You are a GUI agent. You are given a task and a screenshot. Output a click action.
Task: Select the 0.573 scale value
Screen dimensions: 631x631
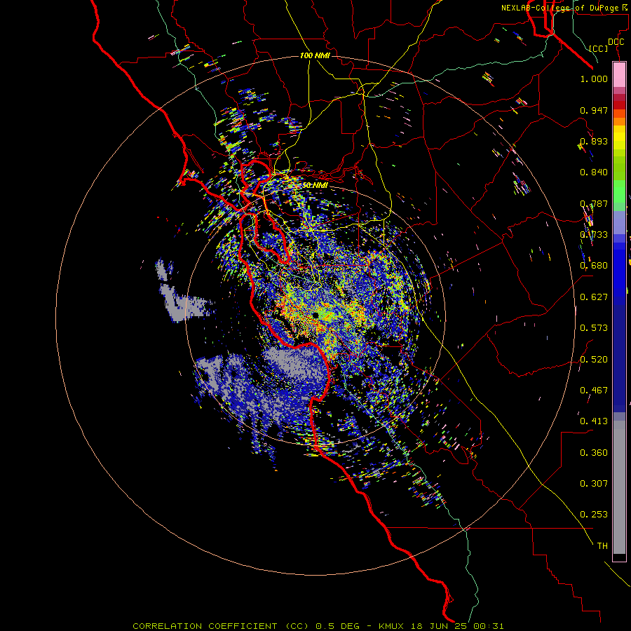[594, 328]
